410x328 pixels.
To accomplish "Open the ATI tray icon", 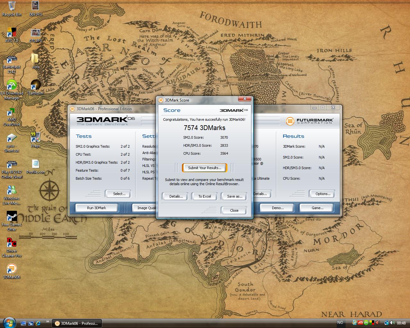I will point(360,323).
